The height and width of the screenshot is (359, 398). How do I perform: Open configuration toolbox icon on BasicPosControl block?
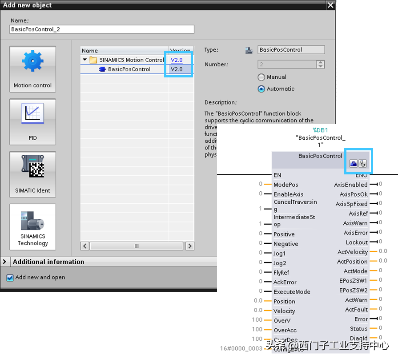(x=353, y=164)
